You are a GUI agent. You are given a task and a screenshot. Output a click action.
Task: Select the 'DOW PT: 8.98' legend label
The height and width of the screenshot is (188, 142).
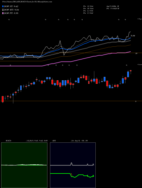click(11, 13)
